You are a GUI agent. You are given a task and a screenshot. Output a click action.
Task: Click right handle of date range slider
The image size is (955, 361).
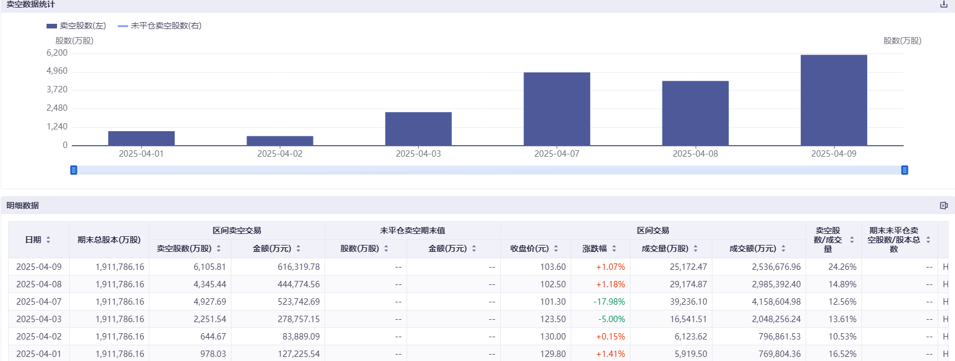(904, 170)
